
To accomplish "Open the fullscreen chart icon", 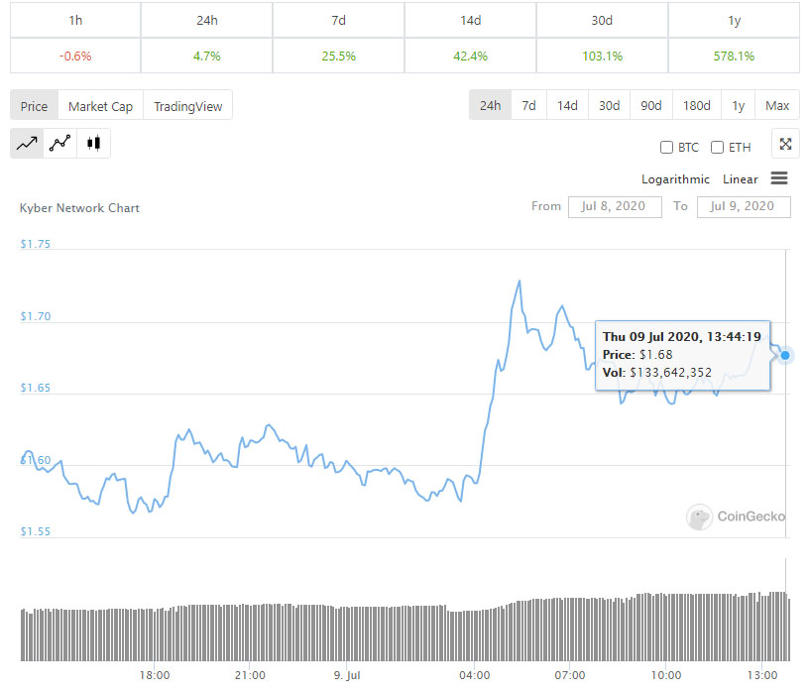I will (785, 144).
